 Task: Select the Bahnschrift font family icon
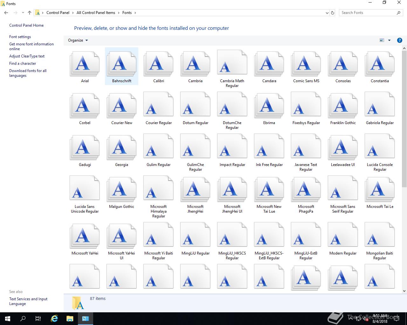121,63
